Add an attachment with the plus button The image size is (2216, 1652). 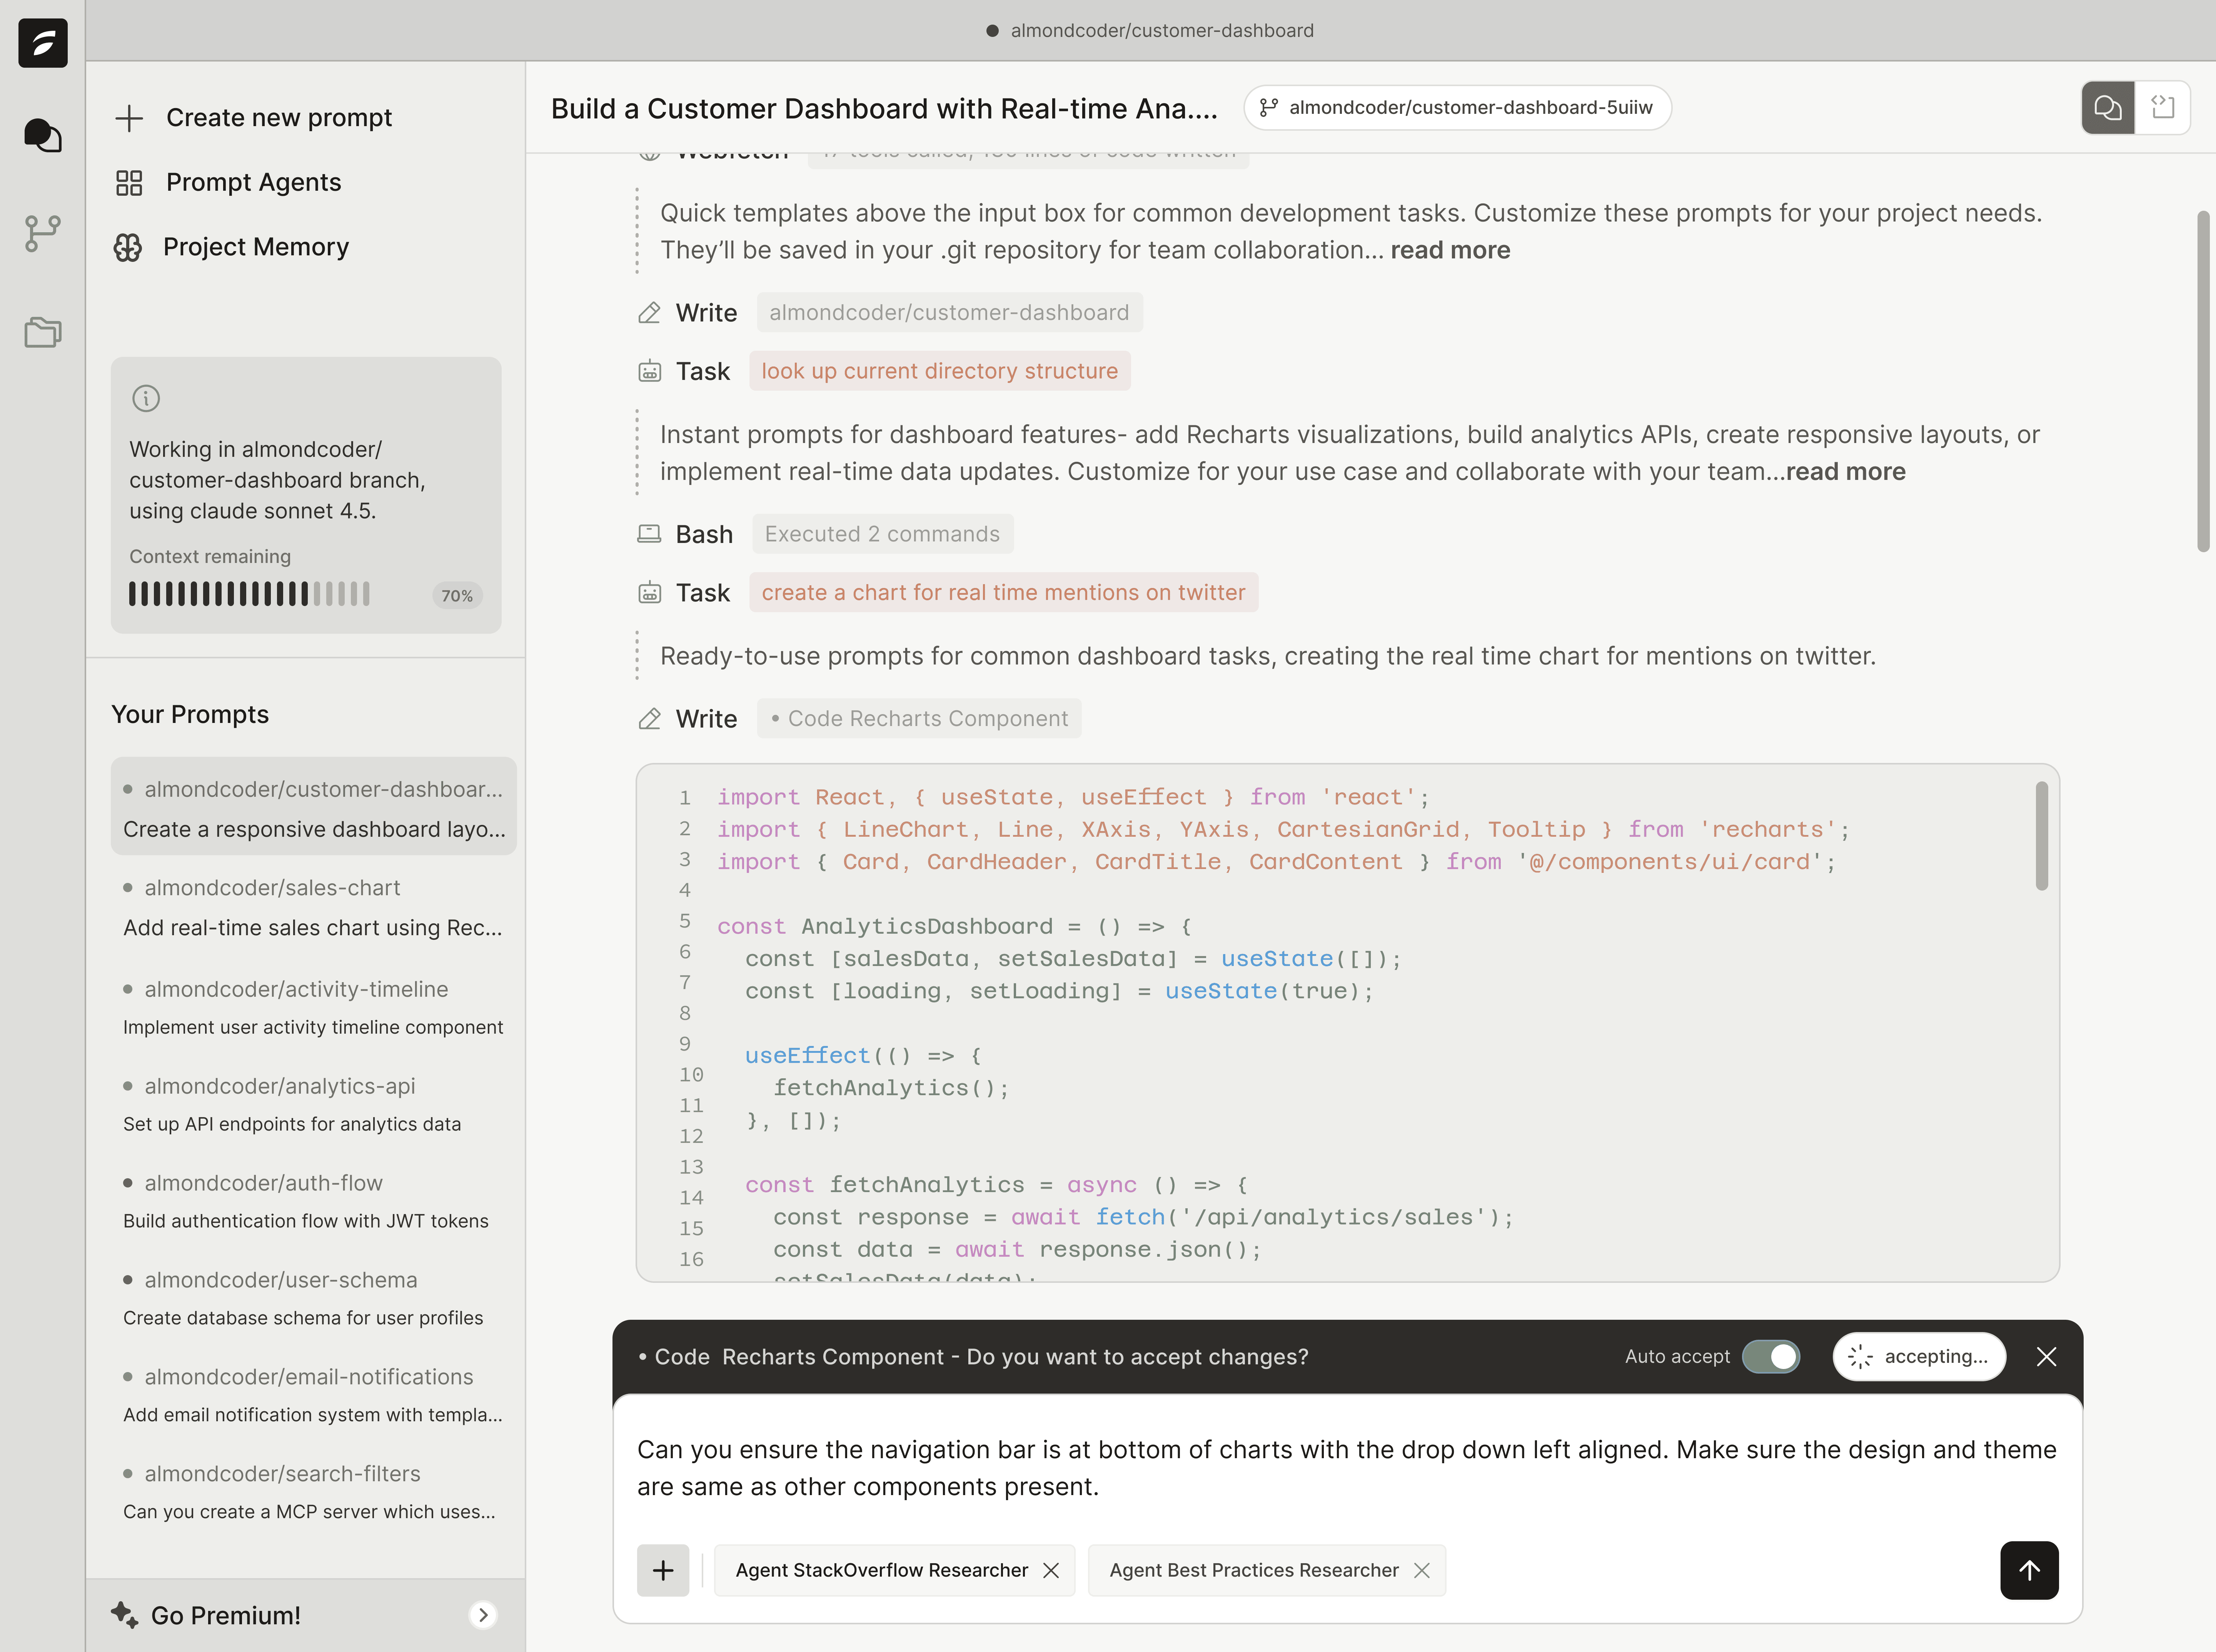[x=663, y=1570]
